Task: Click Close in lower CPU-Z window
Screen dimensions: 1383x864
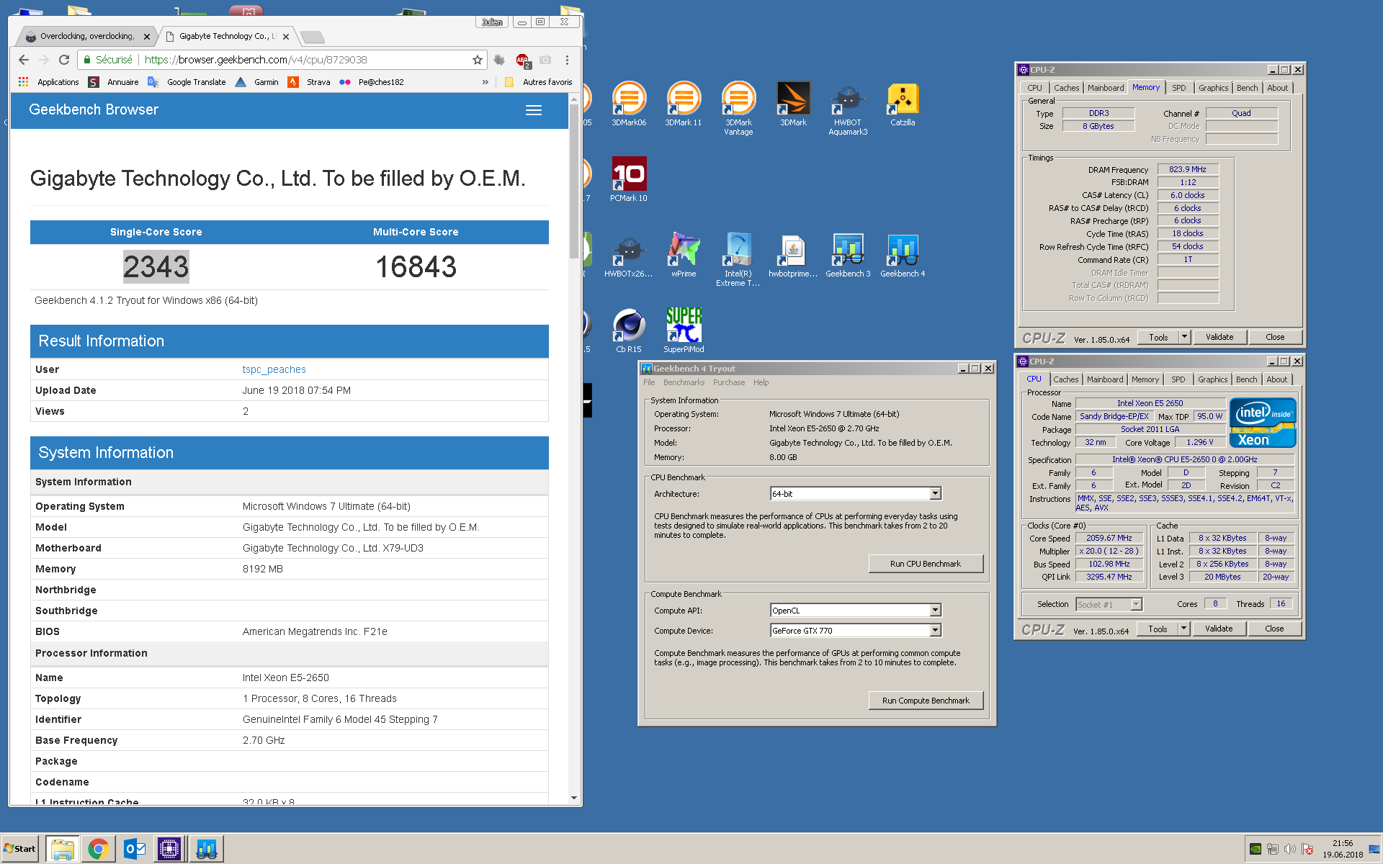Action: 1274,629
